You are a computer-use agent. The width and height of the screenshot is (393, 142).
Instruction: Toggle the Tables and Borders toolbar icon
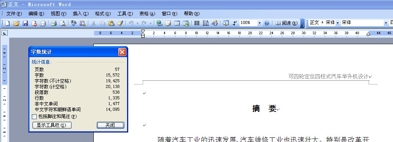168,23
